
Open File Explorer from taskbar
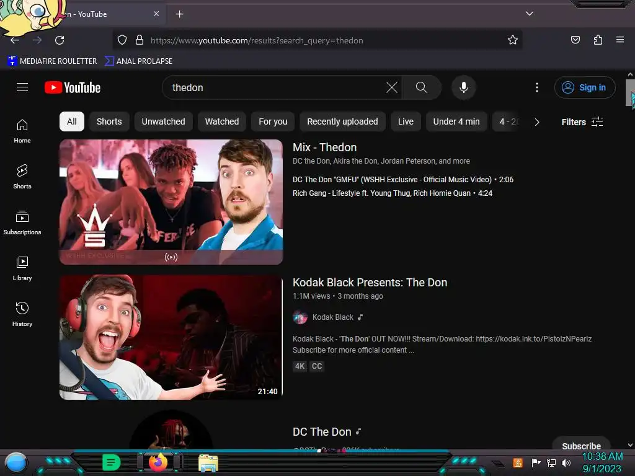click(x=208, y=463)
